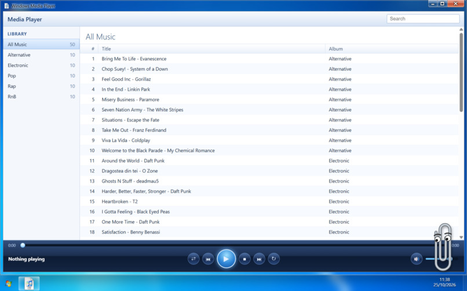Click row number 12 in track list
467x291 pixels.
[92, 171]
